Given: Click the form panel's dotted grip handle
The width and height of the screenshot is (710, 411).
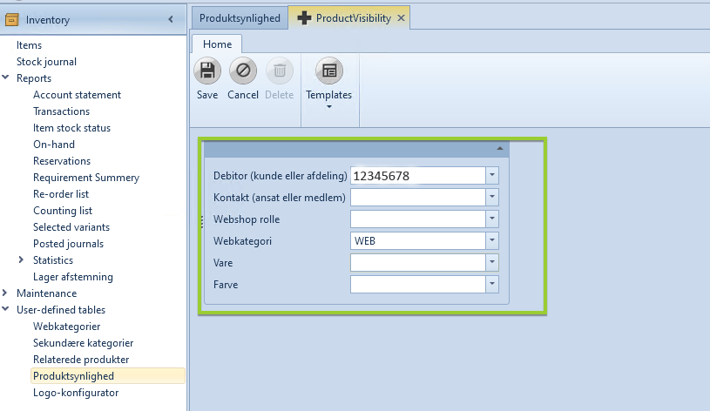Looking at the screenshot, I should tap(202, 221).
